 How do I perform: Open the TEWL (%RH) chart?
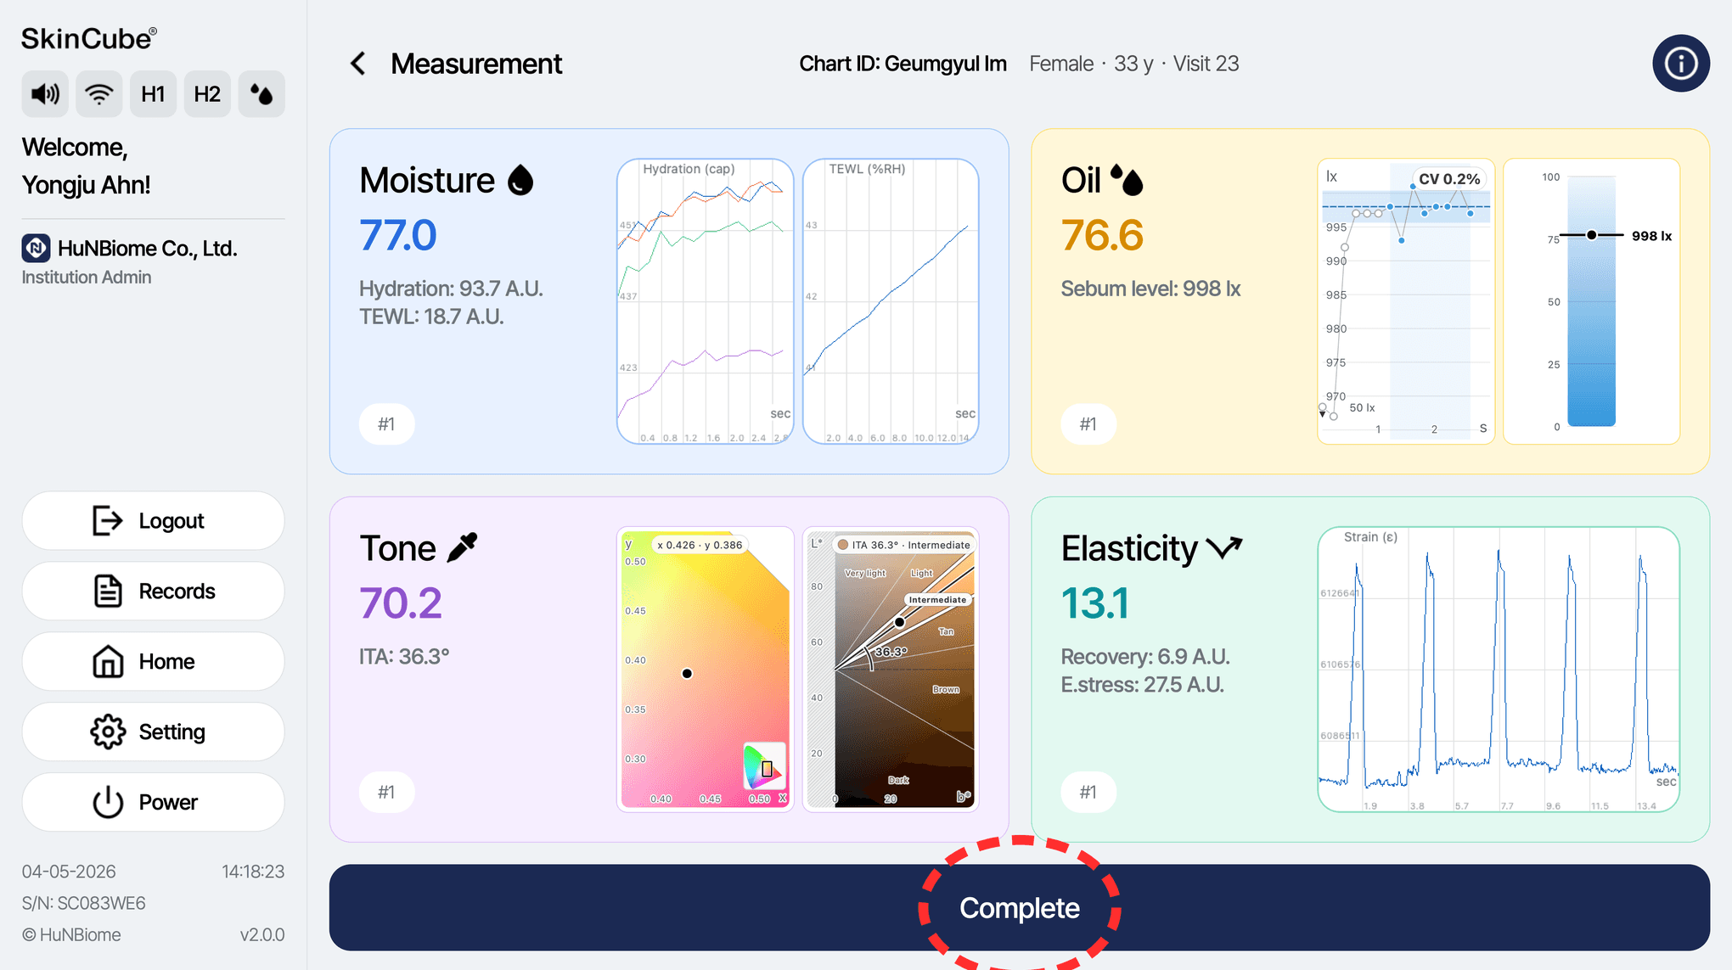pyautogui.click(x=891, y=301)
